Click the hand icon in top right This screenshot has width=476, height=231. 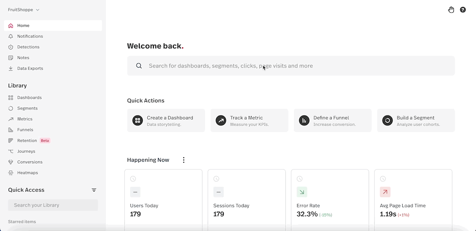point(451,10)
